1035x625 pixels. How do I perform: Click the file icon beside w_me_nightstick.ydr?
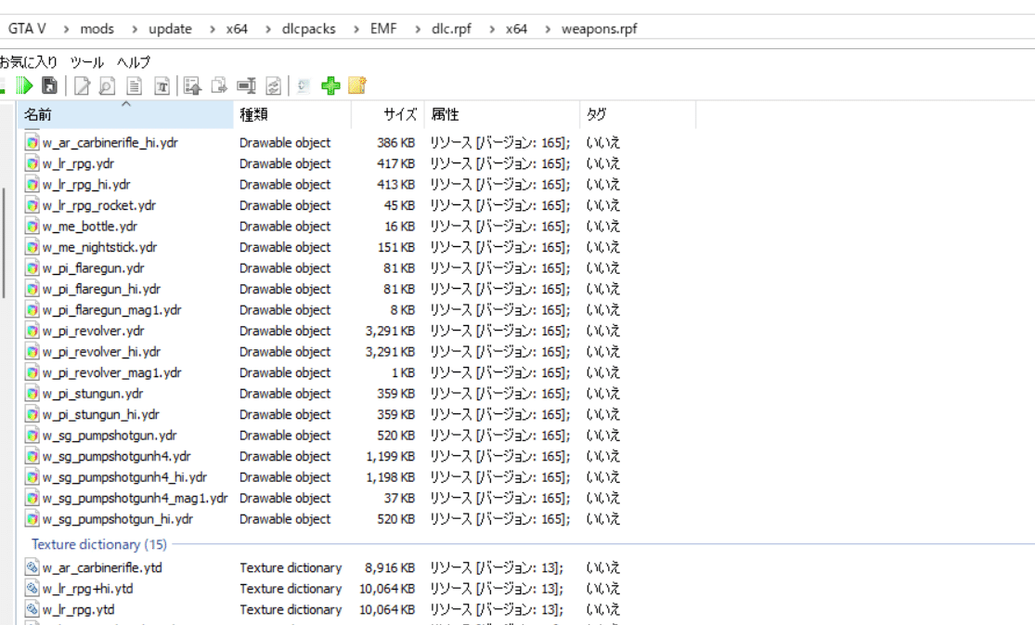pos(32,247)
